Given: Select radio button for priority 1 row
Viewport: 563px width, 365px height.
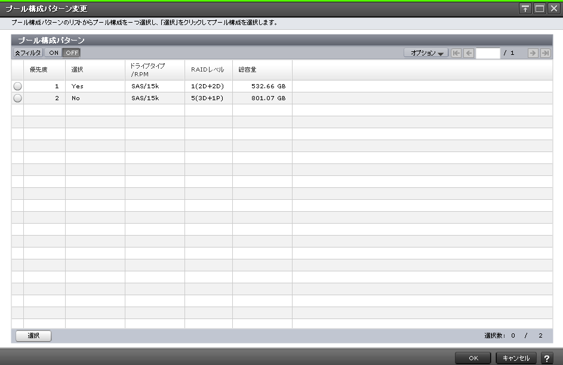Looking at the screenshot, I should pos(17,86).
